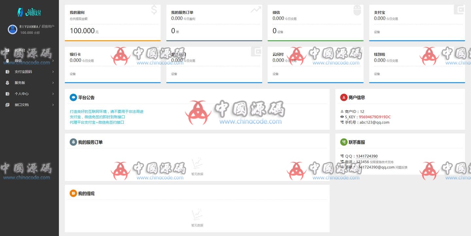This screenshot has width=471, height=236.
Task: Click the 服务版 gear icon in sidebar
Action: [x=7, y=82]
